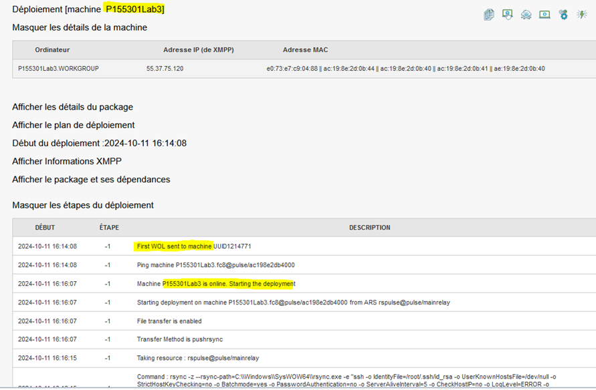Click the File transfer is enabled row

pos(169,321)
